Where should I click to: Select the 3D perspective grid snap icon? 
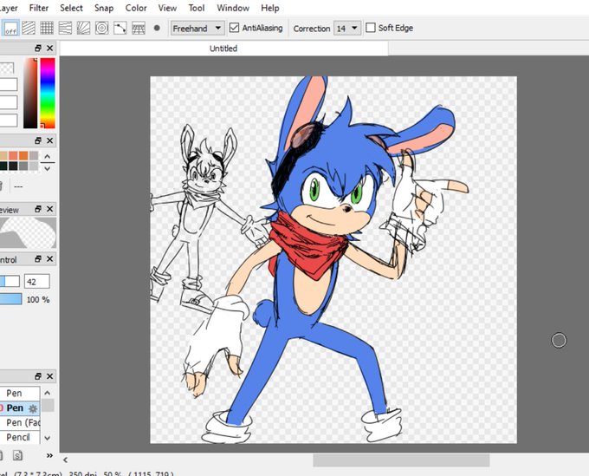coord(139,29)
